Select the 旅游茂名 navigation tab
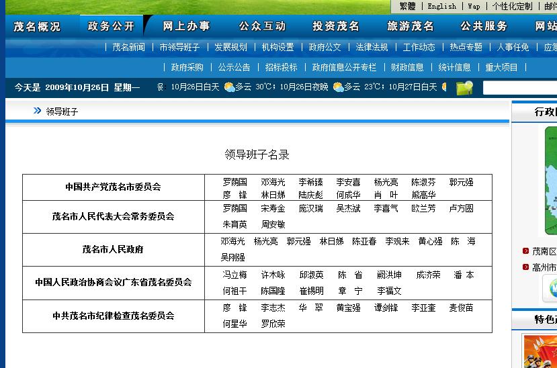This screenshot has height=368, width=557. coord(411,26)
